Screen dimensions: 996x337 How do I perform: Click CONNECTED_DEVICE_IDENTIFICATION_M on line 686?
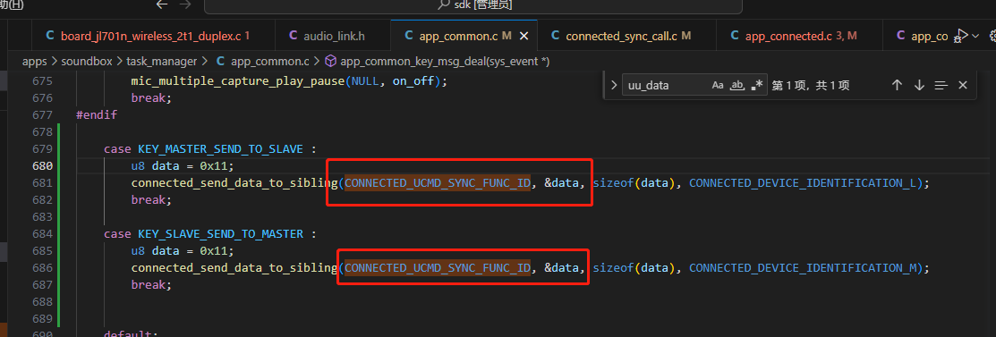[x=803, y=268]
